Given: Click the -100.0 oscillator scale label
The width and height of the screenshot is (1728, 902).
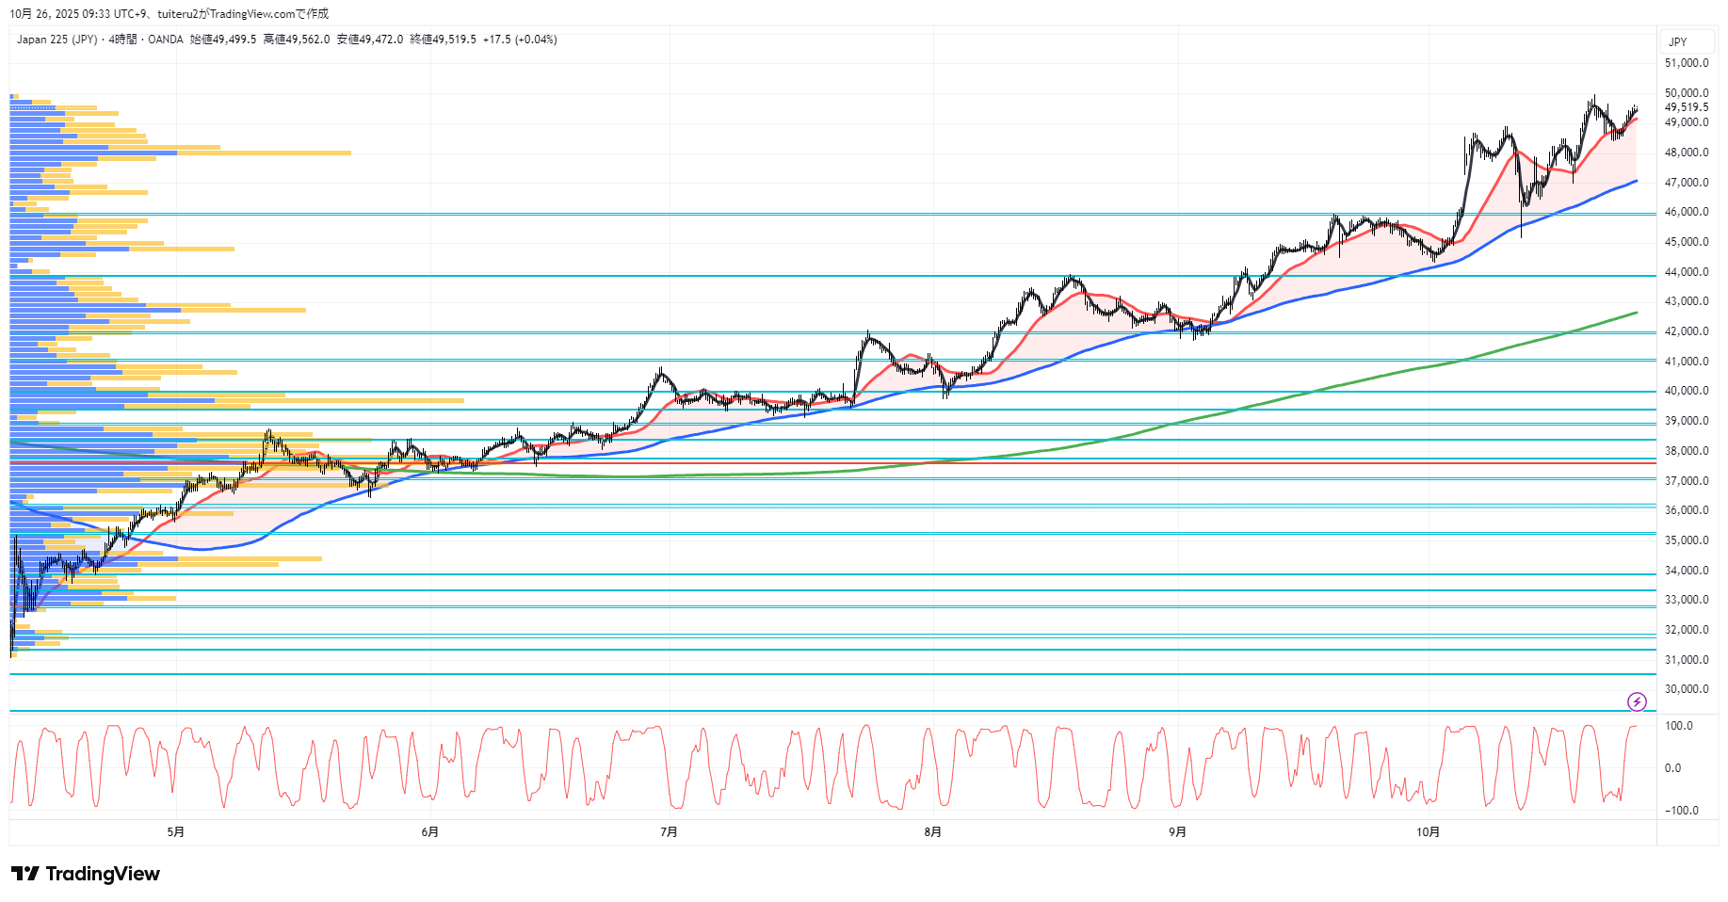Looking at the screenshot, I should pyautogui.click(x=1681, y=811).
